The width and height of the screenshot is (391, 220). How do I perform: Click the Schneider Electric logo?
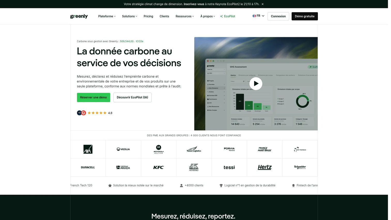pyautogui.click(x=300, y=167)
